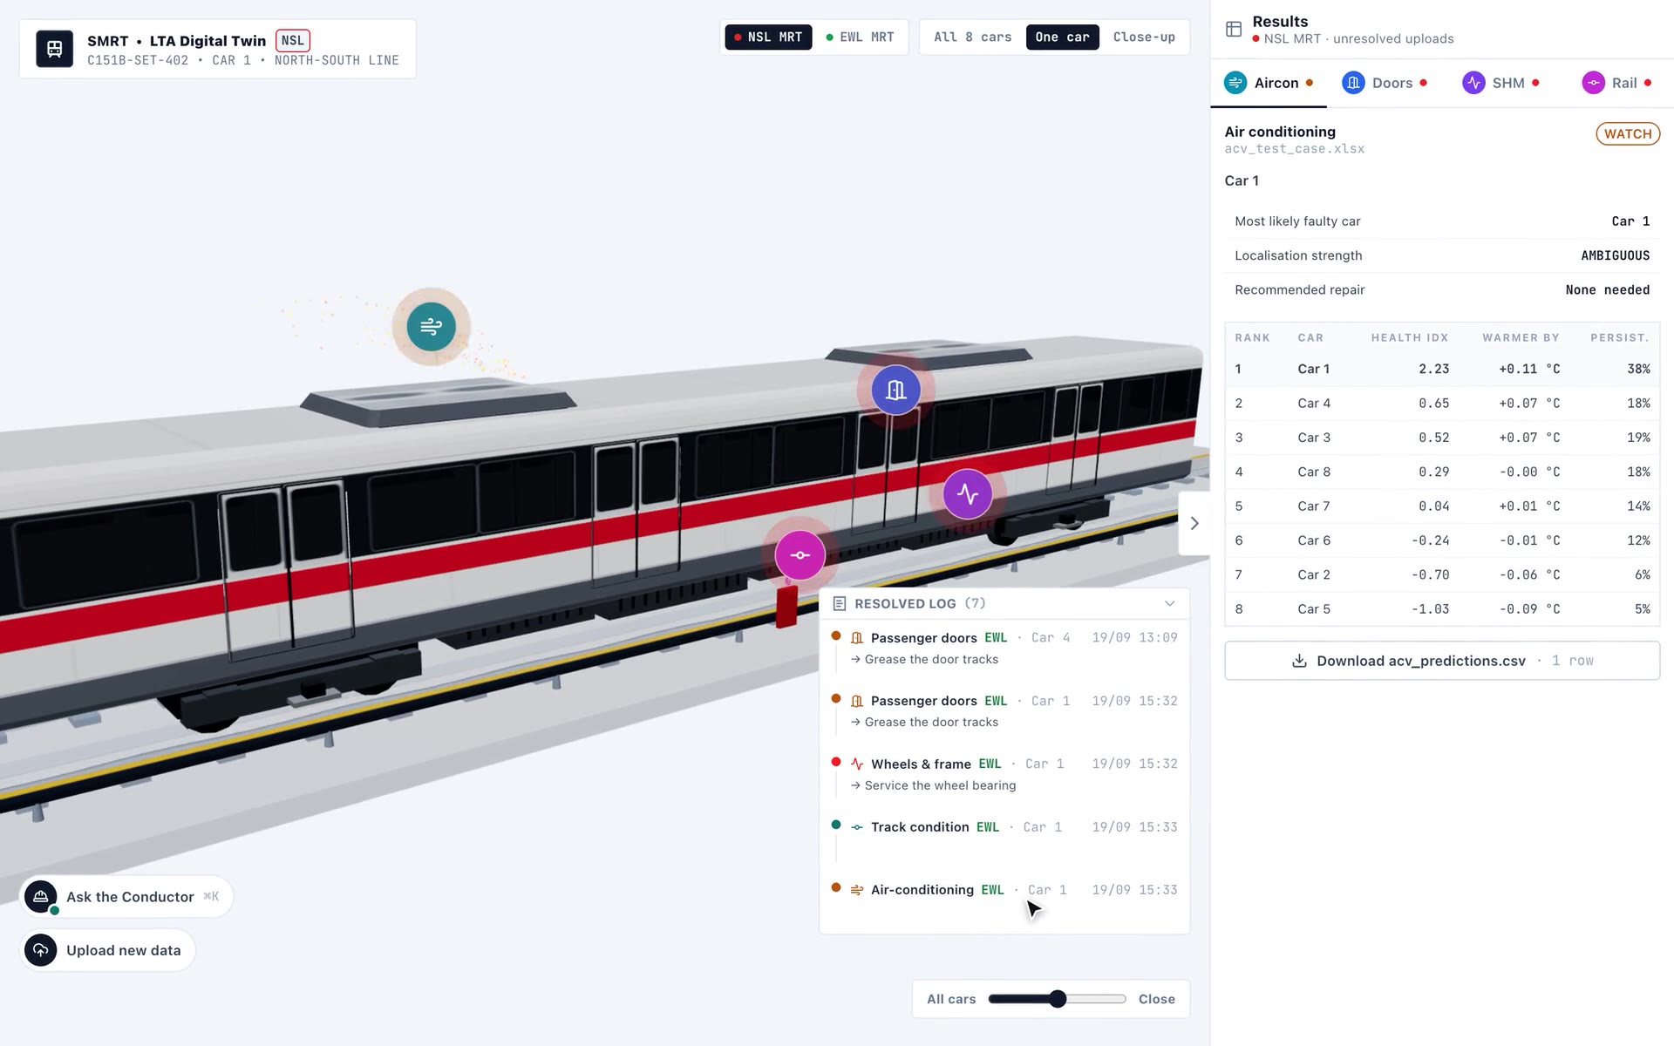Click the doors hotspot on the train
The image size is (1674, 1046).
click(x=895, y=390)
